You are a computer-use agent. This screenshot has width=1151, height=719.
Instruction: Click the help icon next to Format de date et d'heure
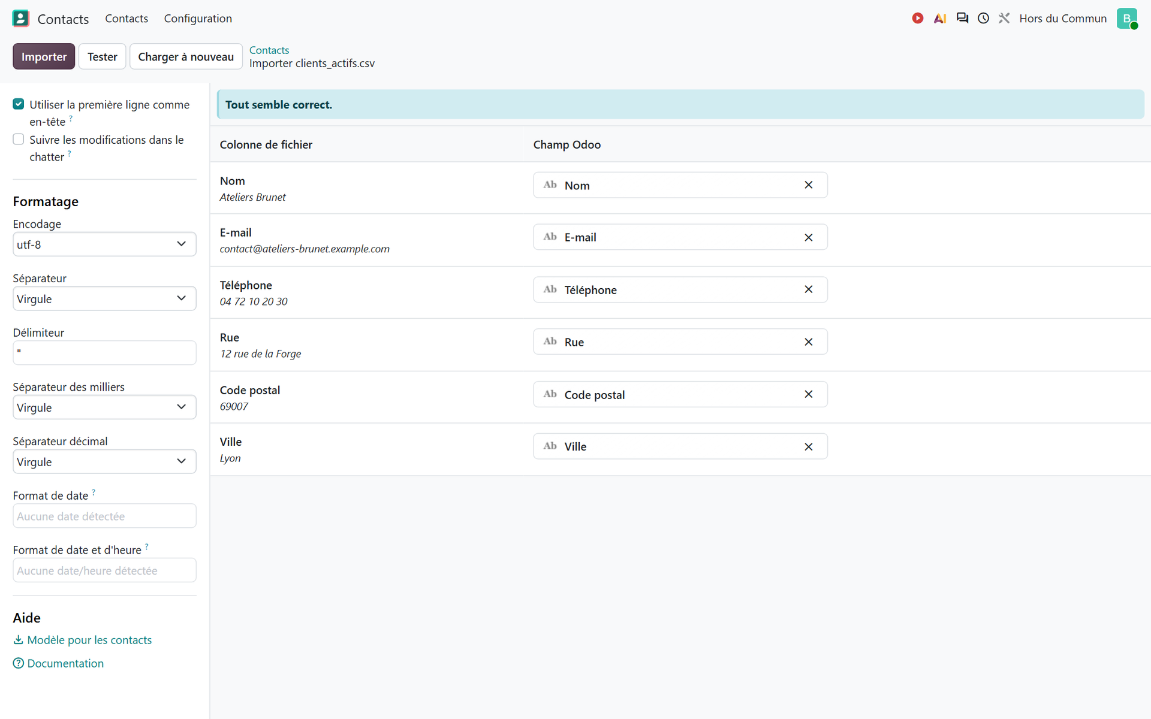click(146, 546)
